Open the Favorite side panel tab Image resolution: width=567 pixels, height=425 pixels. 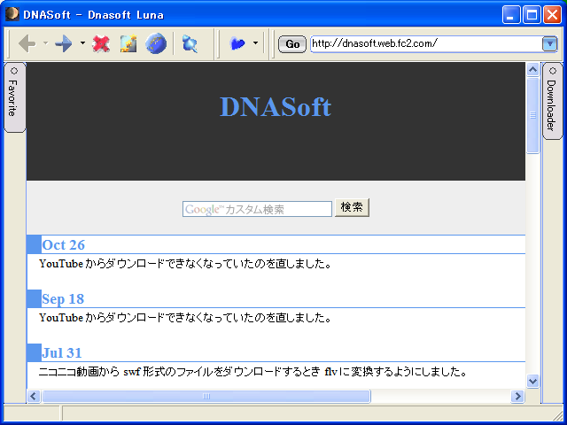pyautogui.click(x=14, y=97)
